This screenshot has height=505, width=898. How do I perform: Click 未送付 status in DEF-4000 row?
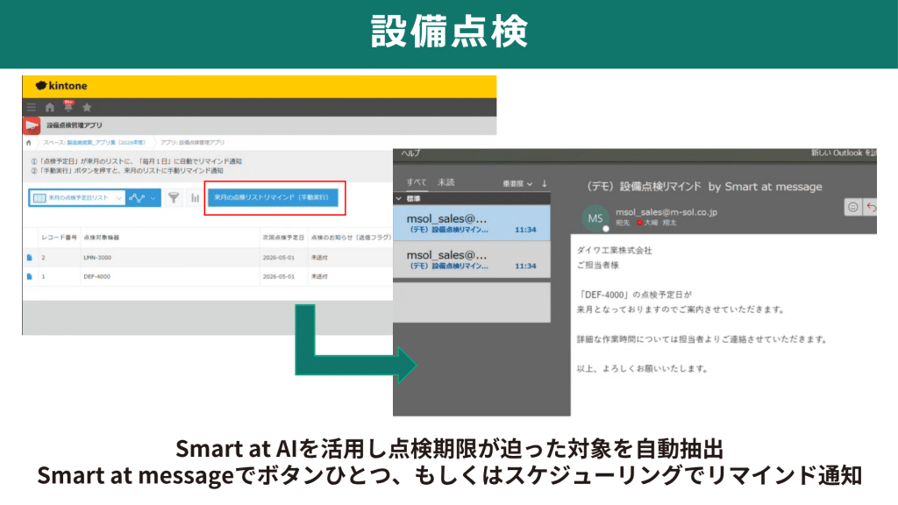[x=319, y=276]
